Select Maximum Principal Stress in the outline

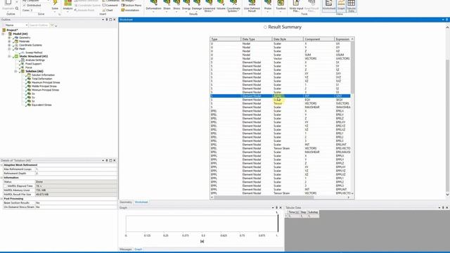tap(46, 82)
